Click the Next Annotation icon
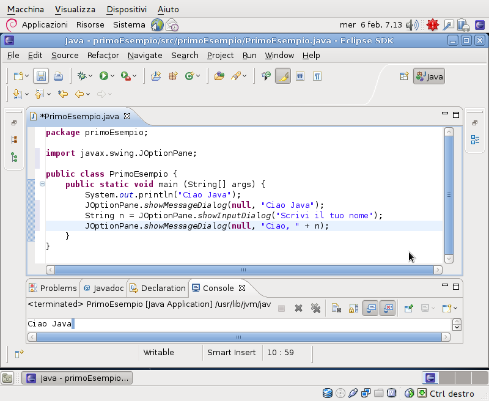Screen dimensions: 489x401 click(17, 94)
